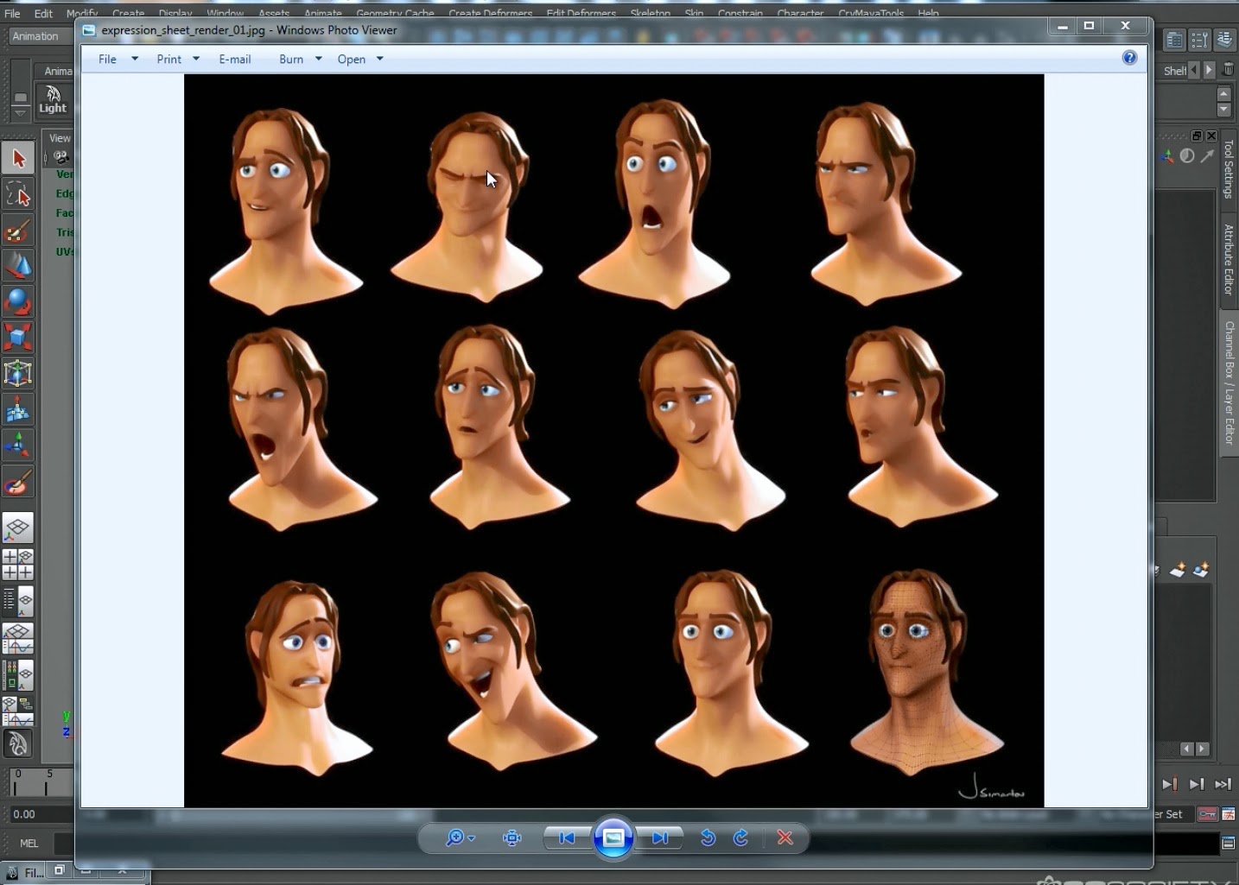This screenshot has height=885, width=1239.
Task: Go to end of Maya playback range
Action: point(1223,784)
